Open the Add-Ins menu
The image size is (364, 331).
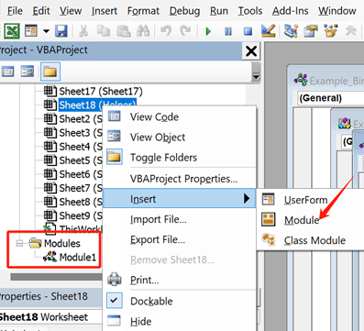click(x=291, y=11)
